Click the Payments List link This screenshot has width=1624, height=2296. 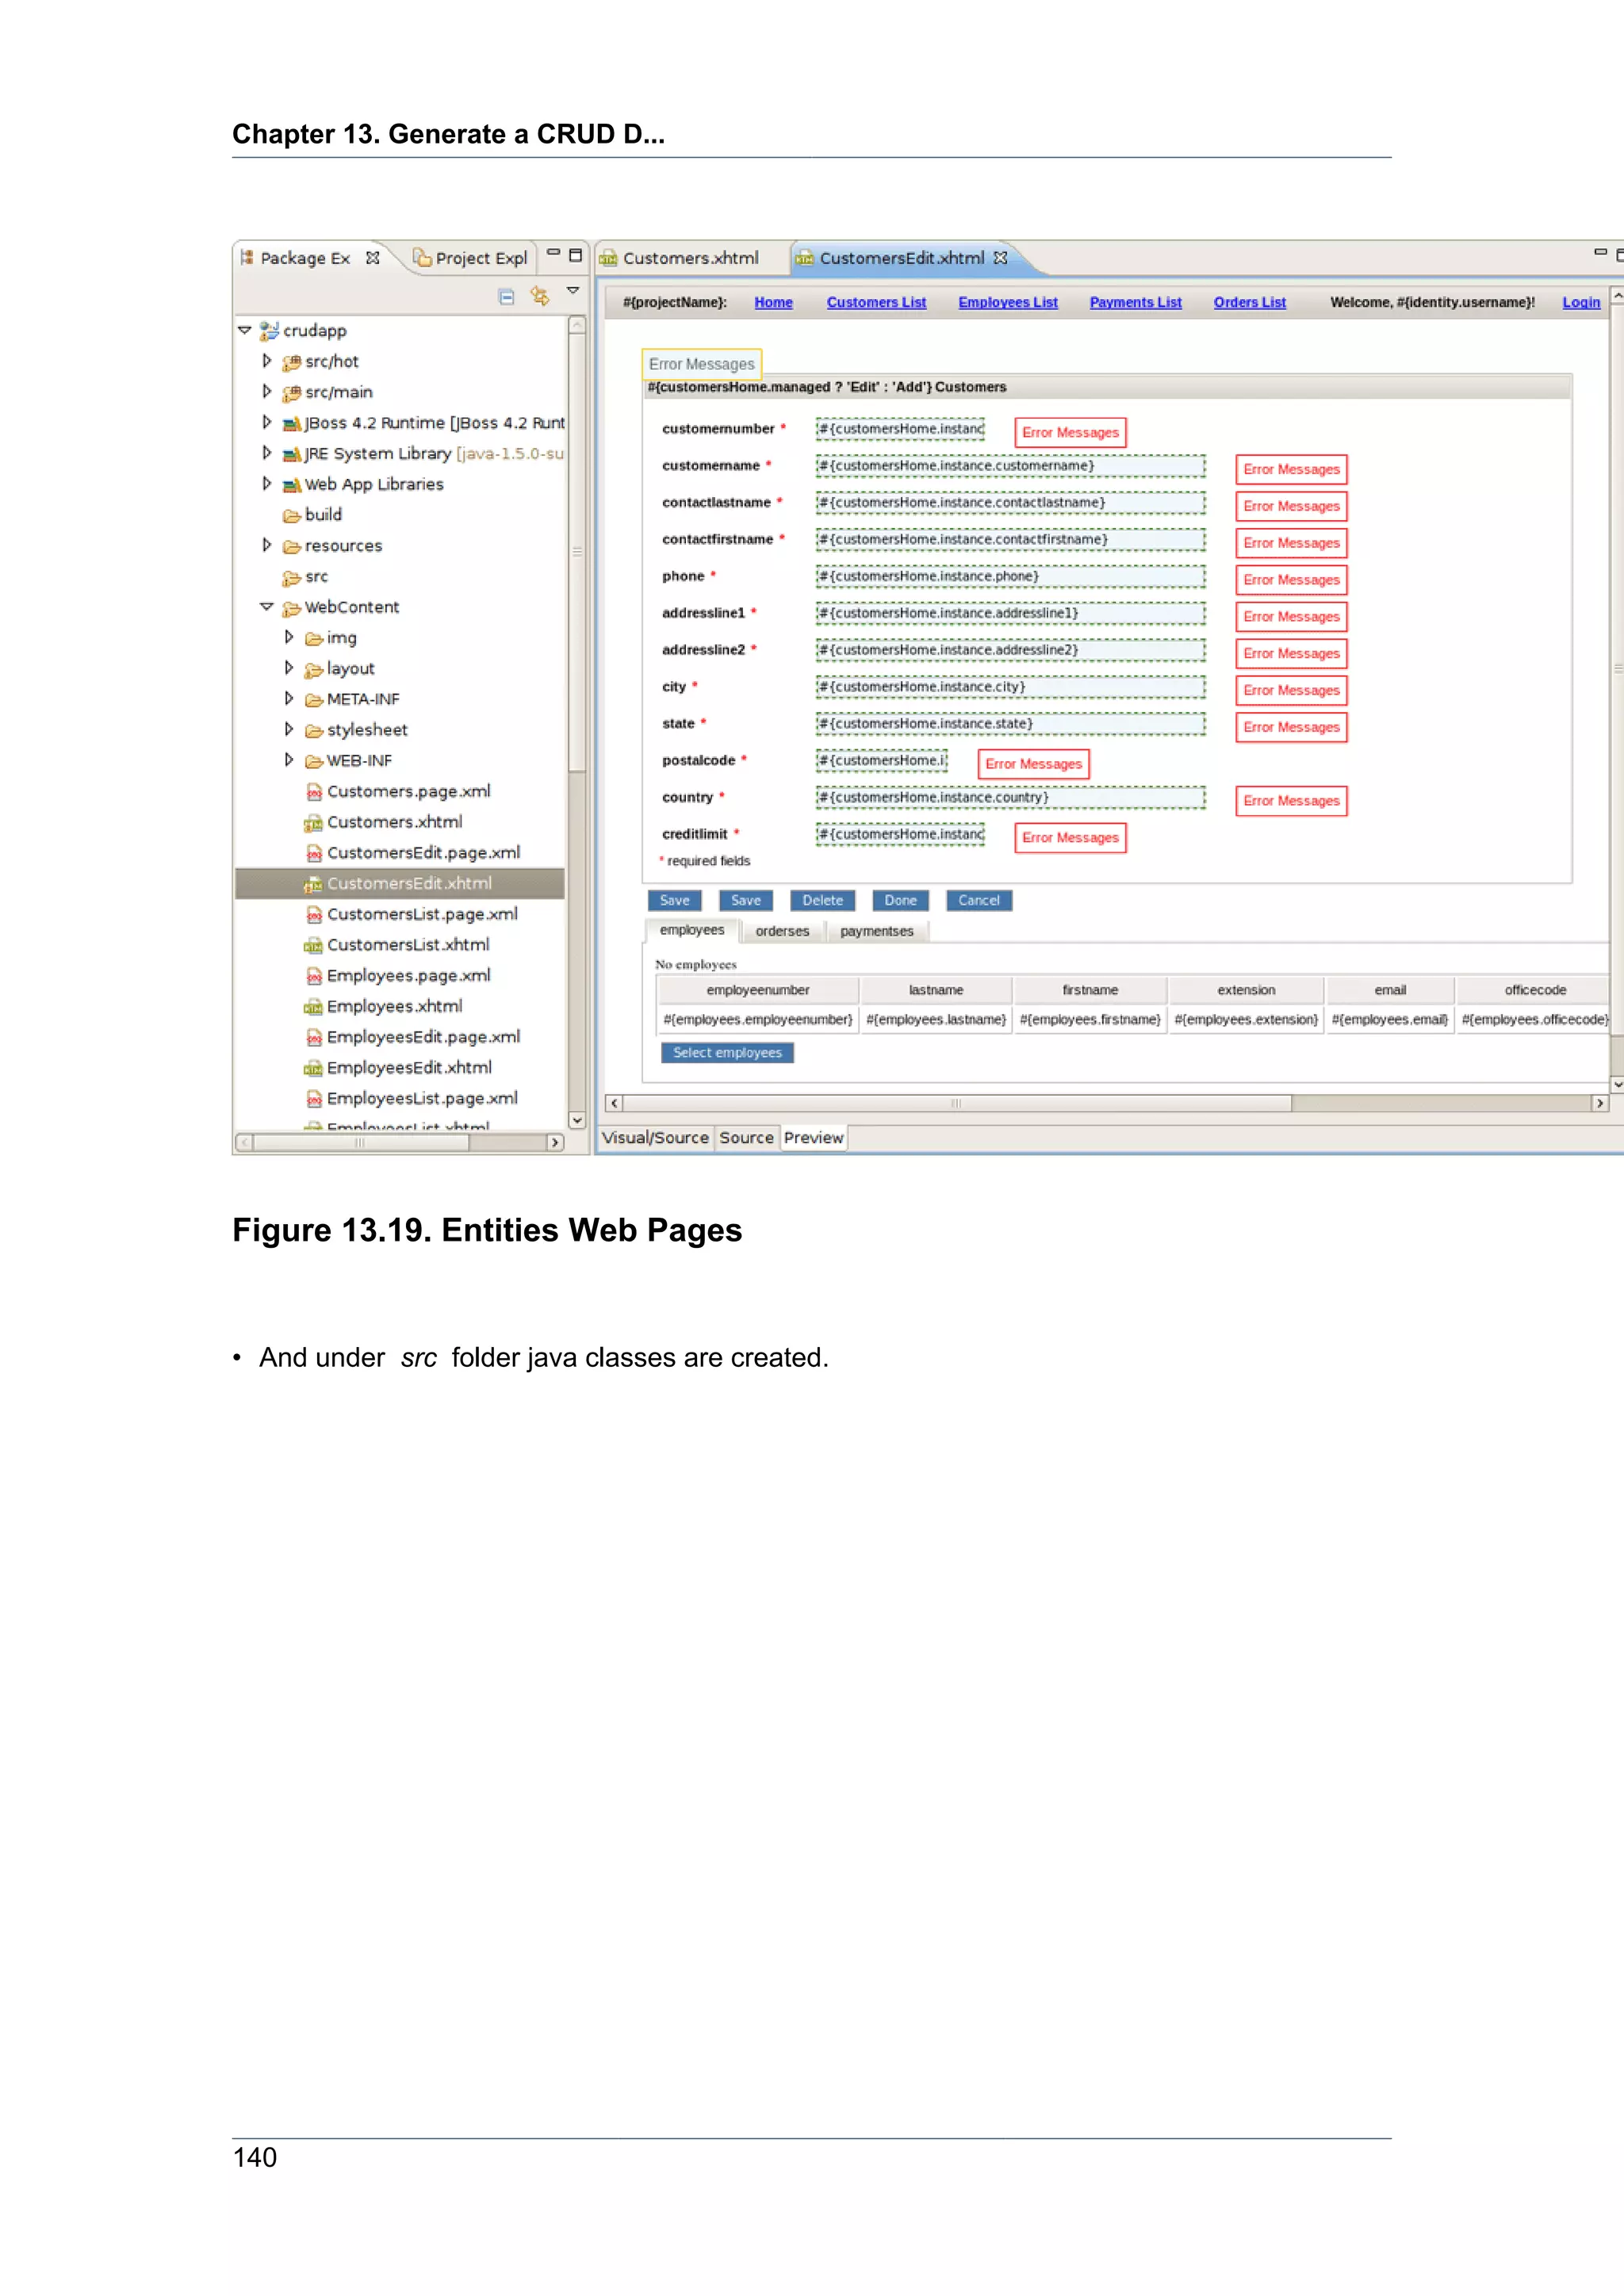[1135, 302]
